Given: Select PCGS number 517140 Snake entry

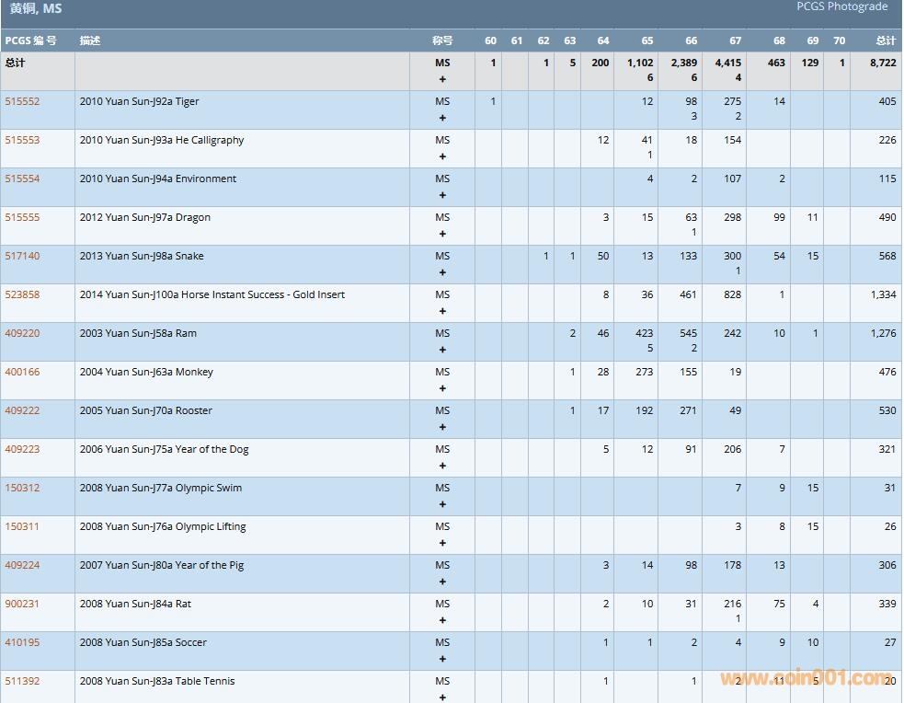Looking at the screenshot, I should click(x=22, y=257).
